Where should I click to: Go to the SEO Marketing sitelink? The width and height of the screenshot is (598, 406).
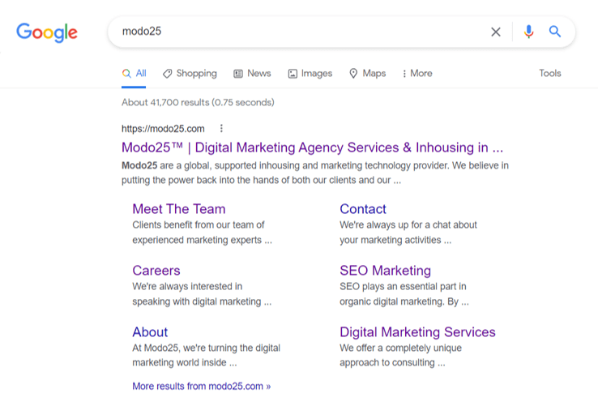(x=385, y=271)
